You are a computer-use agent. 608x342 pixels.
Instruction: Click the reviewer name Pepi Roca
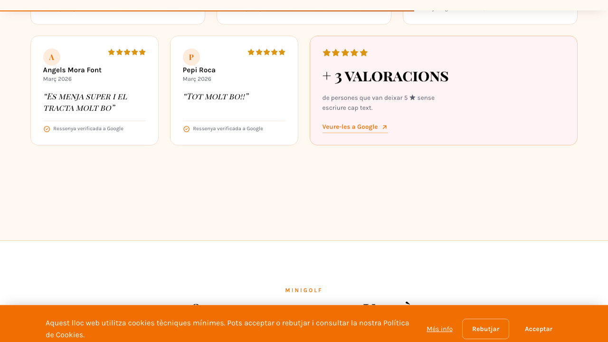click(199, 70)
